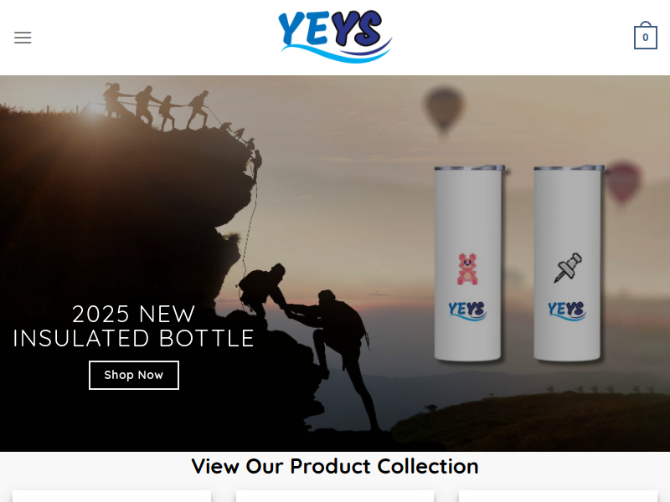Select the pushpin tumbler
670x502 pixels.
click(x=568, y=263)
